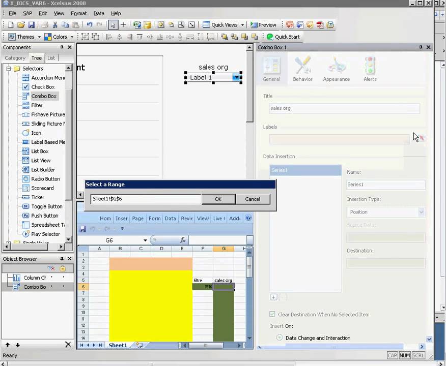The image size is (446, 366).
Task: Select the Sheet1 worksheet tab
Action: point(118,345)
